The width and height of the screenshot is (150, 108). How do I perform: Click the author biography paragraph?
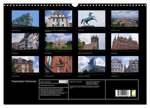coord(85,87)
